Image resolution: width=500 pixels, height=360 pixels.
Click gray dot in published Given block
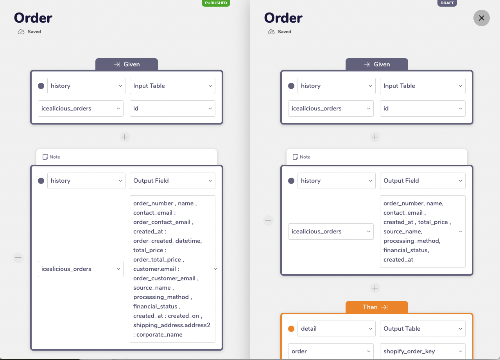click(41, 86)
